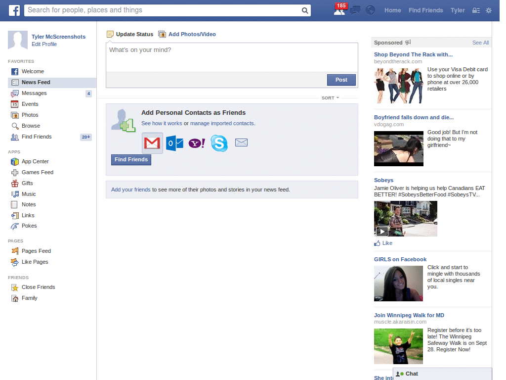Click See All in Sponsored section
The height and width of the screenshot is (380, 506).
pos(480,43)
